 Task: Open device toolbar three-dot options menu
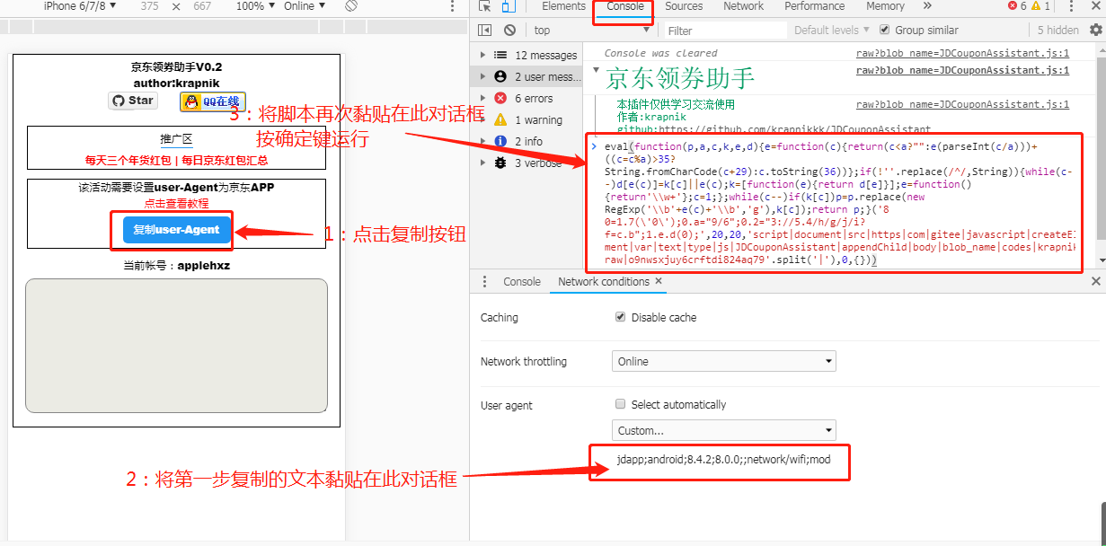pyautogui.click(x=452, y=6)
